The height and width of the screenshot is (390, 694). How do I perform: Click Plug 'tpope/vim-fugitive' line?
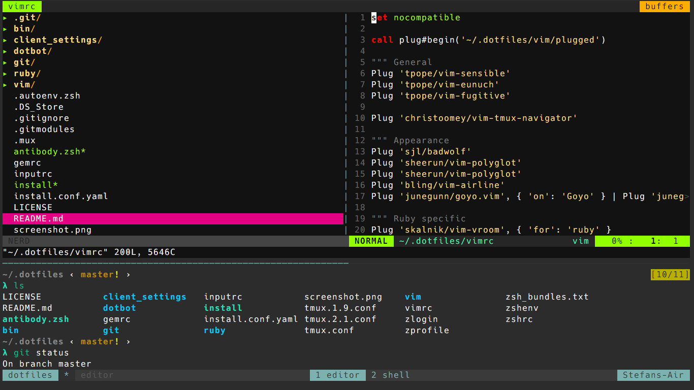point(440,96)
